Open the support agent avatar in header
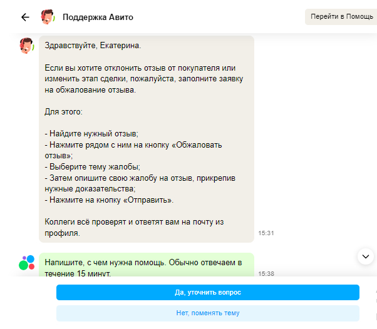The image size is (377, 329). (x=48, y=17)
